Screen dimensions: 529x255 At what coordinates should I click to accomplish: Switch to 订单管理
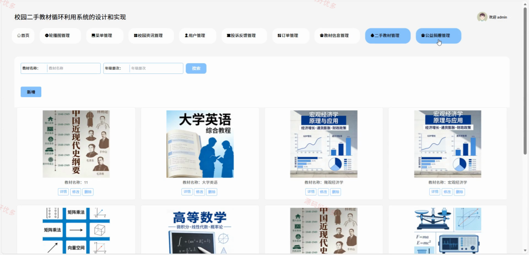(291, 36)
